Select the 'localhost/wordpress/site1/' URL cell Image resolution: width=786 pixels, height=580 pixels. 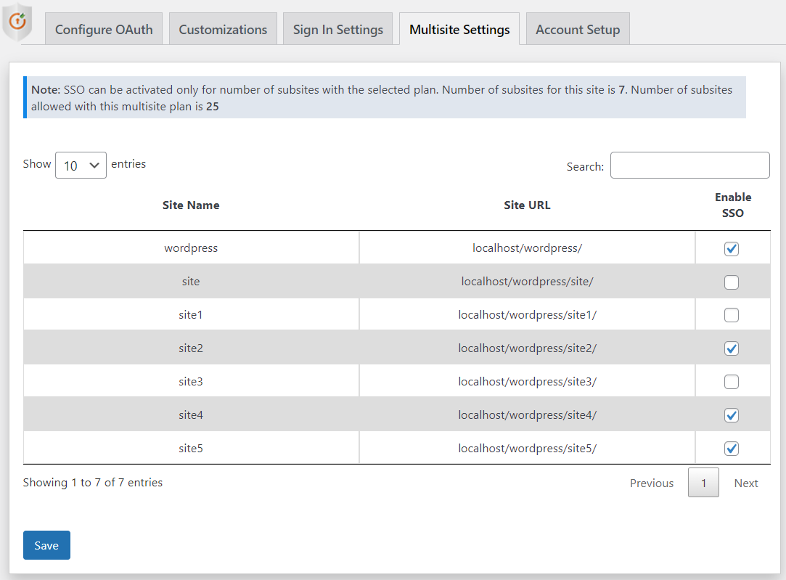click(x=527, y=314)
